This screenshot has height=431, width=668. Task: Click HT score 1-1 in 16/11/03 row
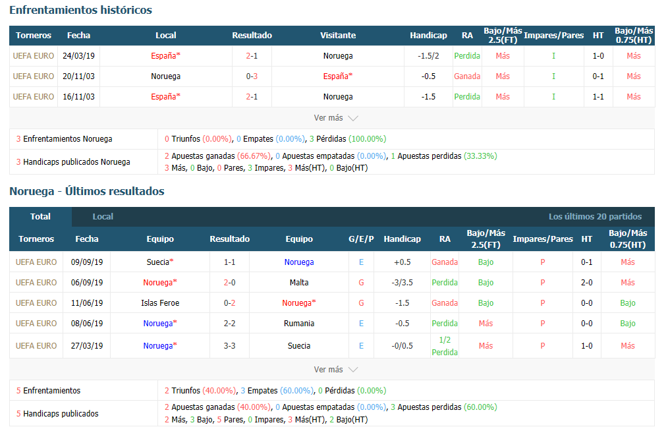point(598,97)
